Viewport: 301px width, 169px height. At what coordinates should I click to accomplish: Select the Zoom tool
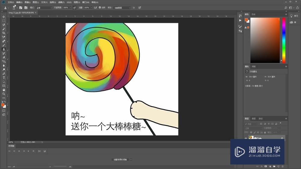coord(4,94)
